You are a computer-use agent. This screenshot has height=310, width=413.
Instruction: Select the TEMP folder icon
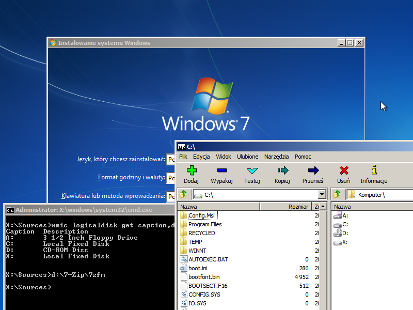click(x=184, y=242)
